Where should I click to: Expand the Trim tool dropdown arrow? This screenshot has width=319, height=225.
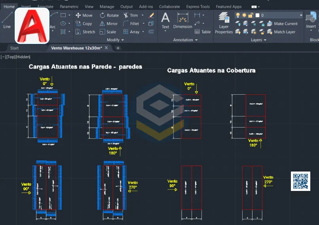[x=142, y=15]
